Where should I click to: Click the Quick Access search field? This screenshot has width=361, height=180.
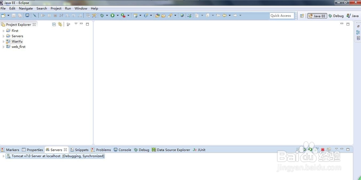pyautogui.click(x=282, y=15)
